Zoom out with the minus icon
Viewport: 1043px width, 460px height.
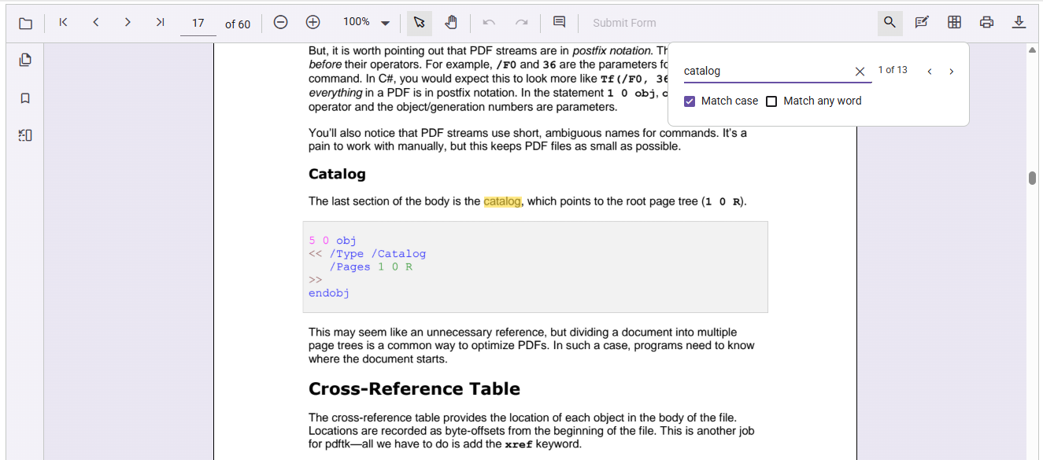coord(280,23)
